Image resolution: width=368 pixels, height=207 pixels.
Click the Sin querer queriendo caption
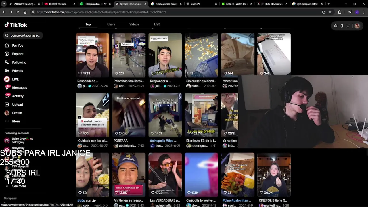coord(201,81)
